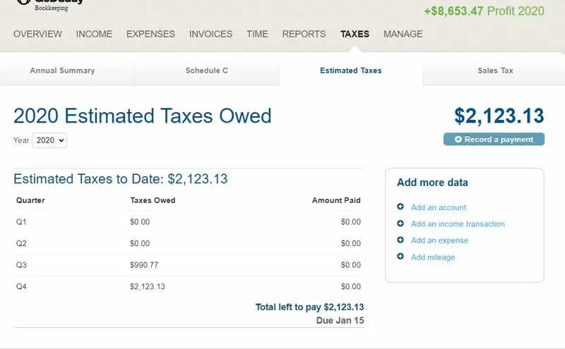This screenshot has height=349, width=565.
Task: Click plus icon on Record a payment
Action: coord(458,140)
